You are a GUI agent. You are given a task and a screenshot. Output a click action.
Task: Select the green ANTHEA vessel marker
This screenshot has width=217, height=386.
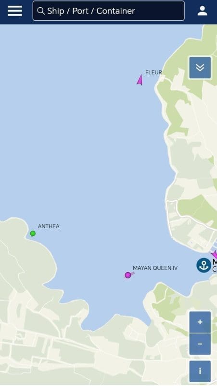click(x=33, y=234)
